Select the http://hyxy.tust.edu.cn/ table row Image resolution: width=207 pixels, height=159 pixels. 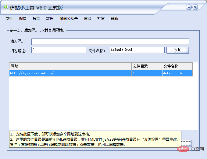[70, 73]
